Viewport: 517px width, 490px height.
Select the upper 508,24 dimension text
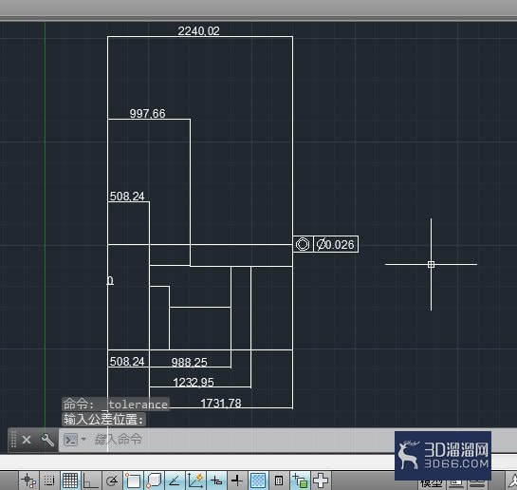pos(127,197)
